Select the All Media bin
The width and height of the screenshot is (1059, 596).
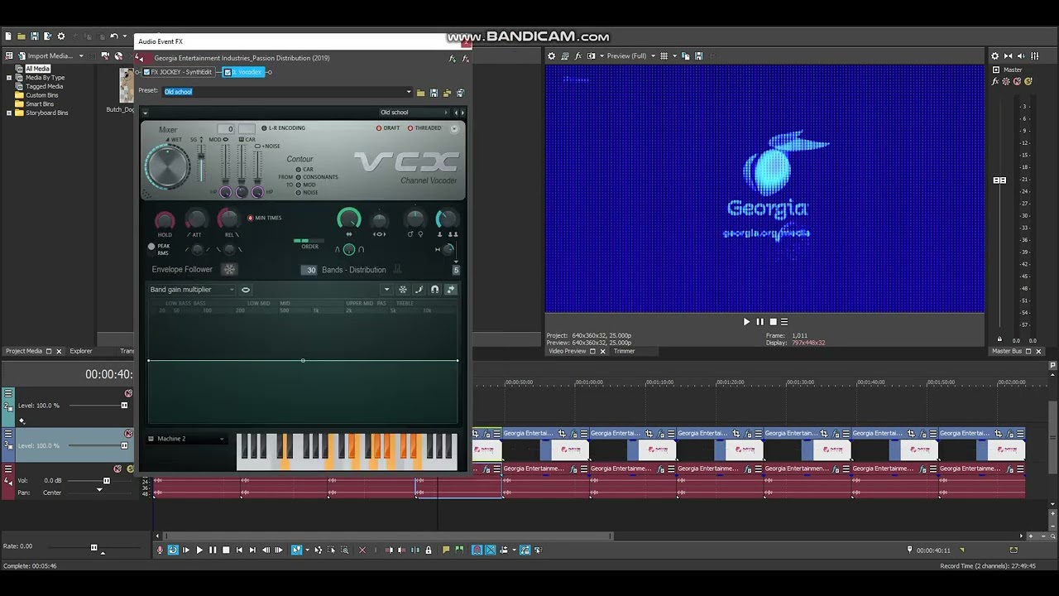tap(38, 69)
